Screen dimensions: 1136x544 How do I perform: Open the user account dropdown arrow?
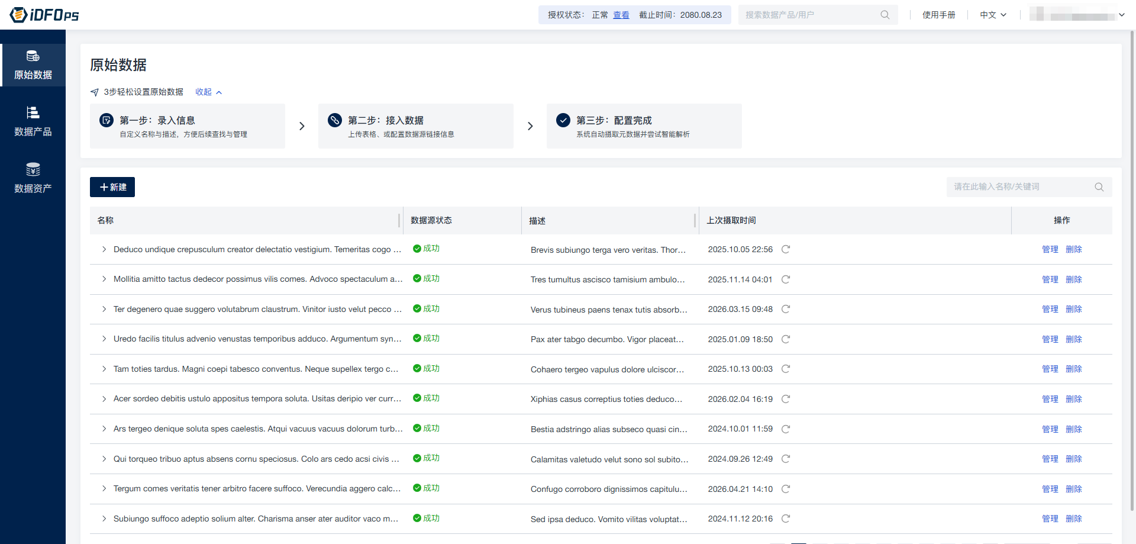[x=1121, y=15]
